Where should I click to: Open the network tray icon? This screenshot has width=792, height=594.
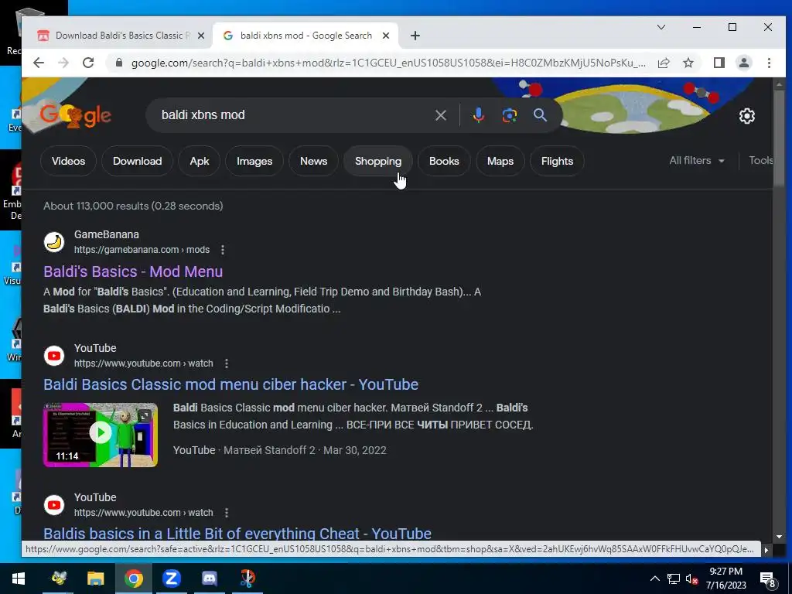coord(674,579)
